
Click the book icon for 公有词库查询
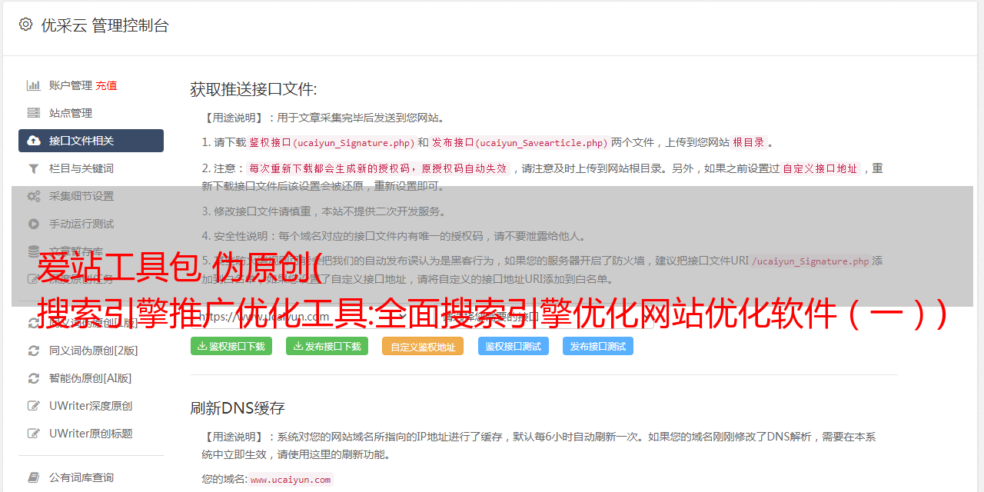(x=34, y=477)
